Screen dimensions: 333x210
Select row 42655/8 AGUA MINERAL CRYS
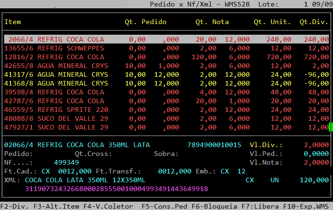[166, 66]
